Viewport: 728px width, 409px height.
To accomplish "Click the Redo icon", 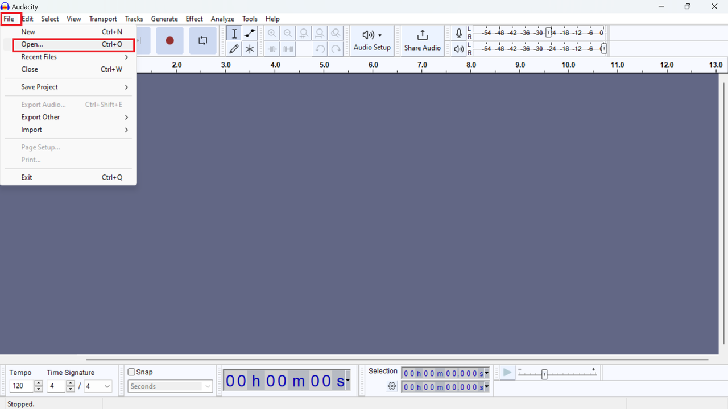I will [336, 49].
